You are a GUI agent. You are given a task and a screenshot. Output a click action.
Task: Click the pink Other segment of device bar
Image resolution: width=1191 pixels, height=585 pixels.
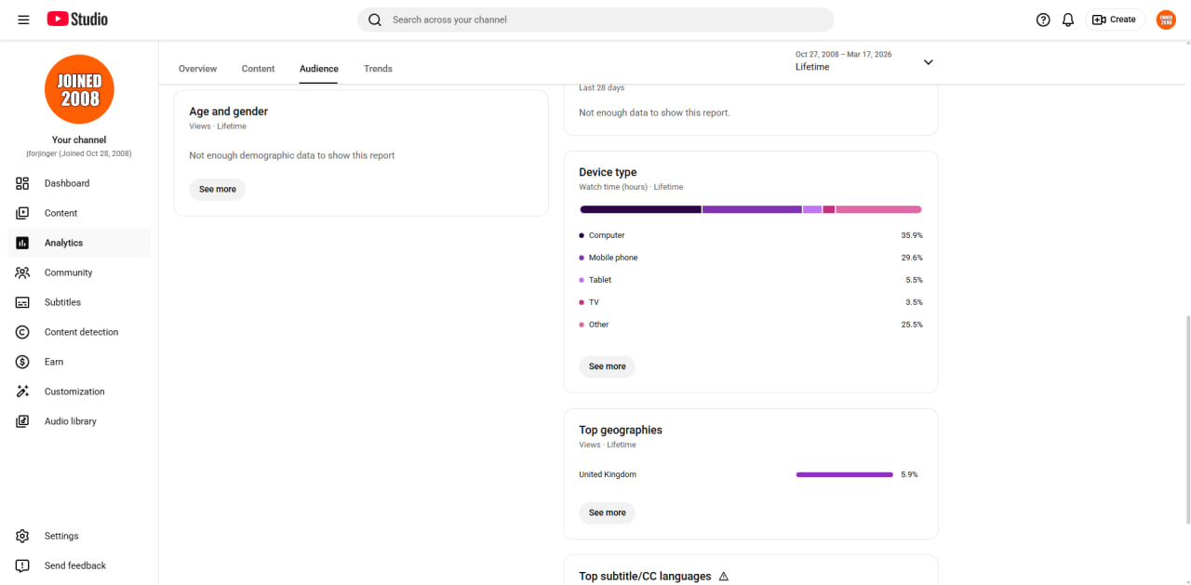click(878, 209)
